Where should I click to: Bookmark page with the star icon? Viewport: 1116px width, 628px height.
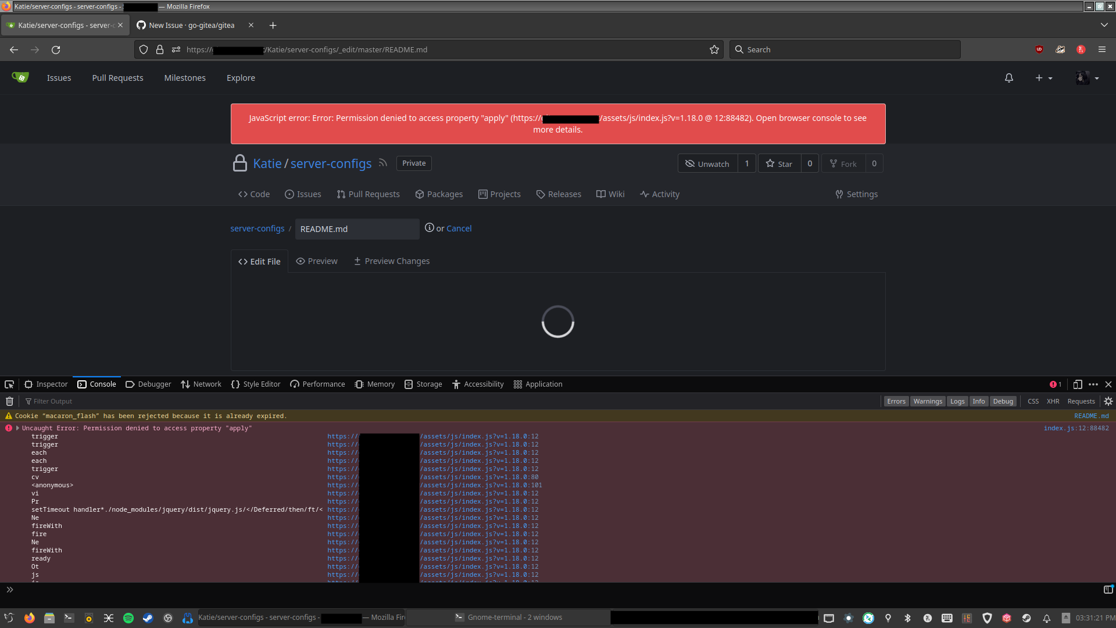point(714,50)
